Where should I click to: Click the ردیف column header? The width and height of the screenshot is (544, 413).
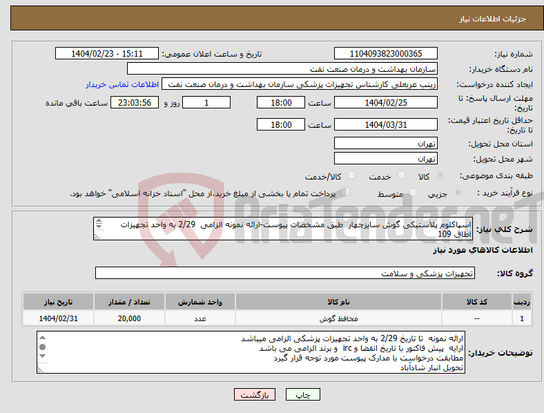[x=522, y=302]
